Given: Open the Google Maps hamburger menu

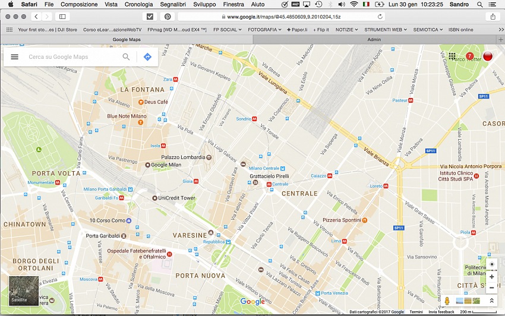Looking at the screenshot, I should (x=14, y=57).
